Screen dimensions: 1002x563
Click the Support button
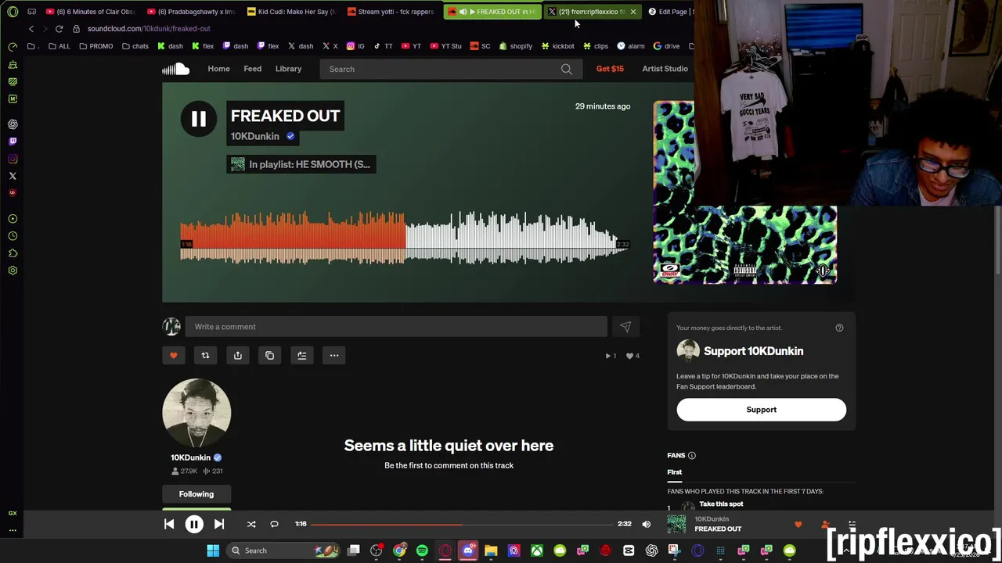(x=761, y=410)
